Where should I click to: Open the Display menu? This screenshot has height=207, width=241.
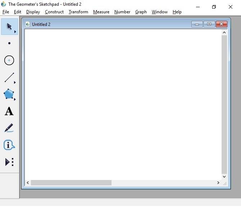tap(33, 12)
